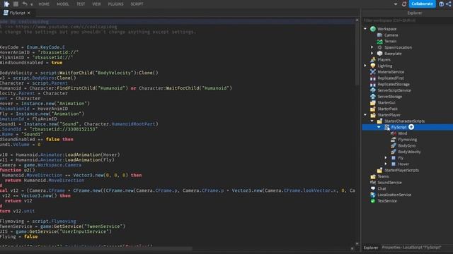This screenshot has height=254, width=453.
Task: Select the FlyScript item in Explorer
Action: point(398,127)
